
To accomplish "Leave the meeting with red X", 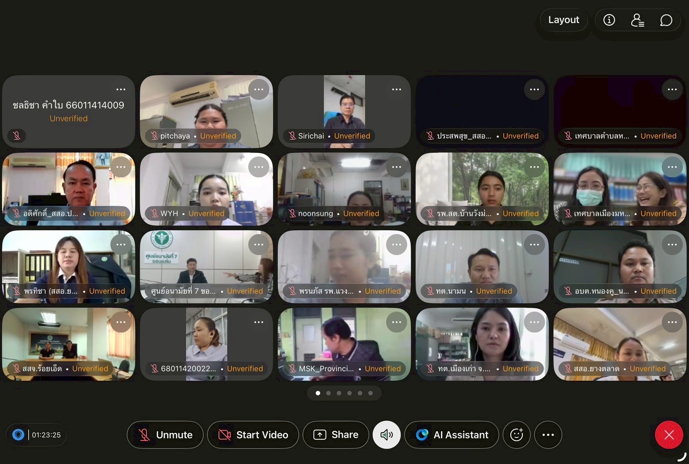I will tap(669, 435).
